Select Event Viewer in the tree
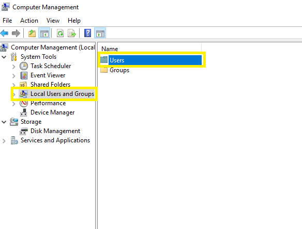The image size is (302, 229). (48, 75)
